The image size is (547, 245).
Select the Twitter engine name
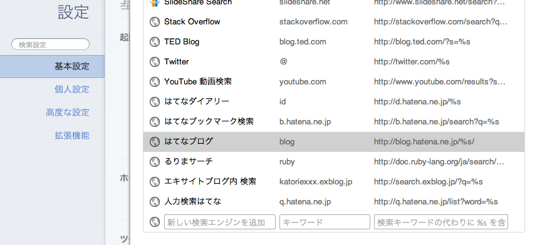(177, 62)
